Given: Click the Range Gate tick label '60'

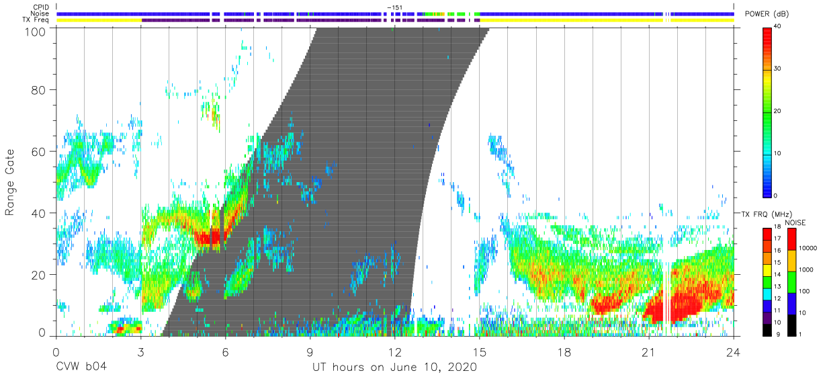Looking at the screenshot, I should tap(40, 151).
